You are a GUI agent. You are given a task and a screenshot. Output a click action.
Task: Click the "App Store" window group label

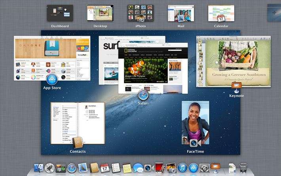click(x=52, y=88)
